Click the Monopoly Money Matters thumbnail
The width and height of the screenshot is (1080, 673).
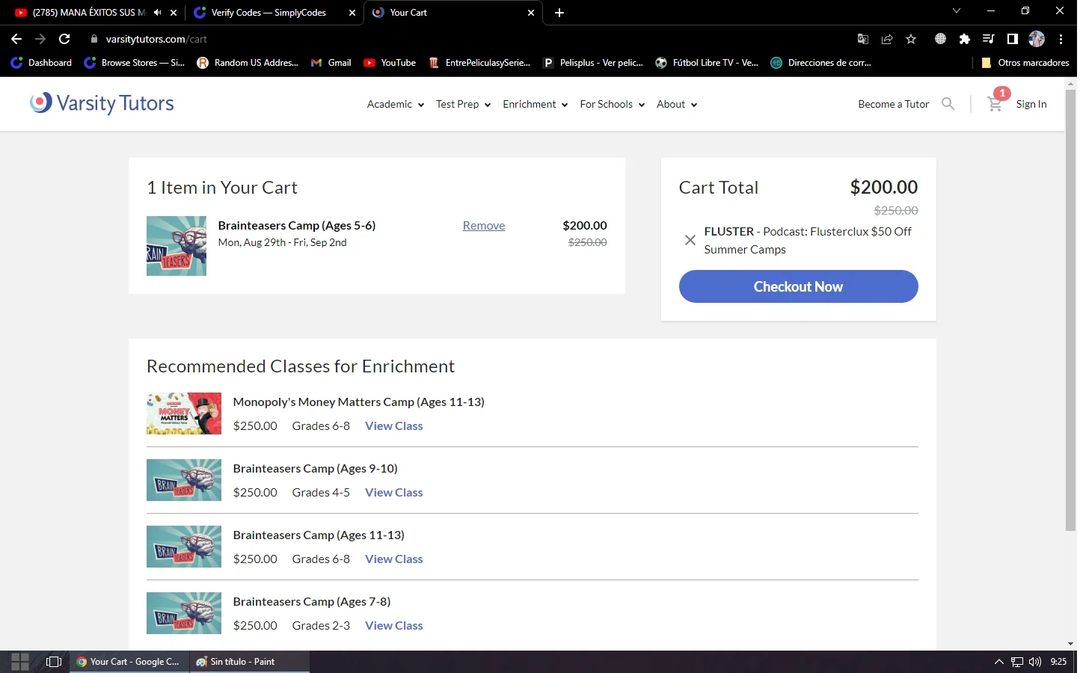pos(184,414)
